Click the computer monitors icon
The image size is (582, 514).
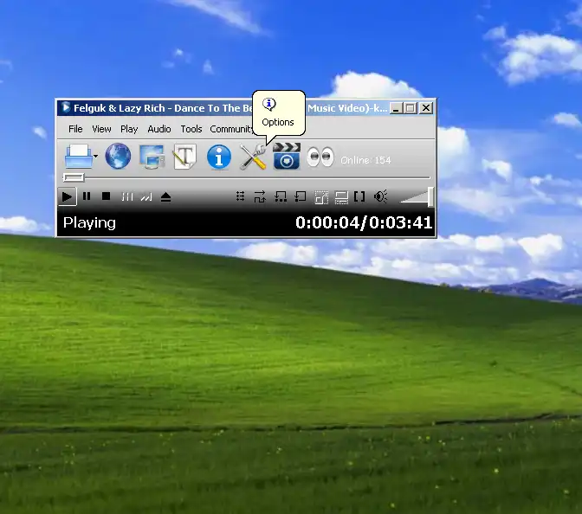click(x=152, y=157)
